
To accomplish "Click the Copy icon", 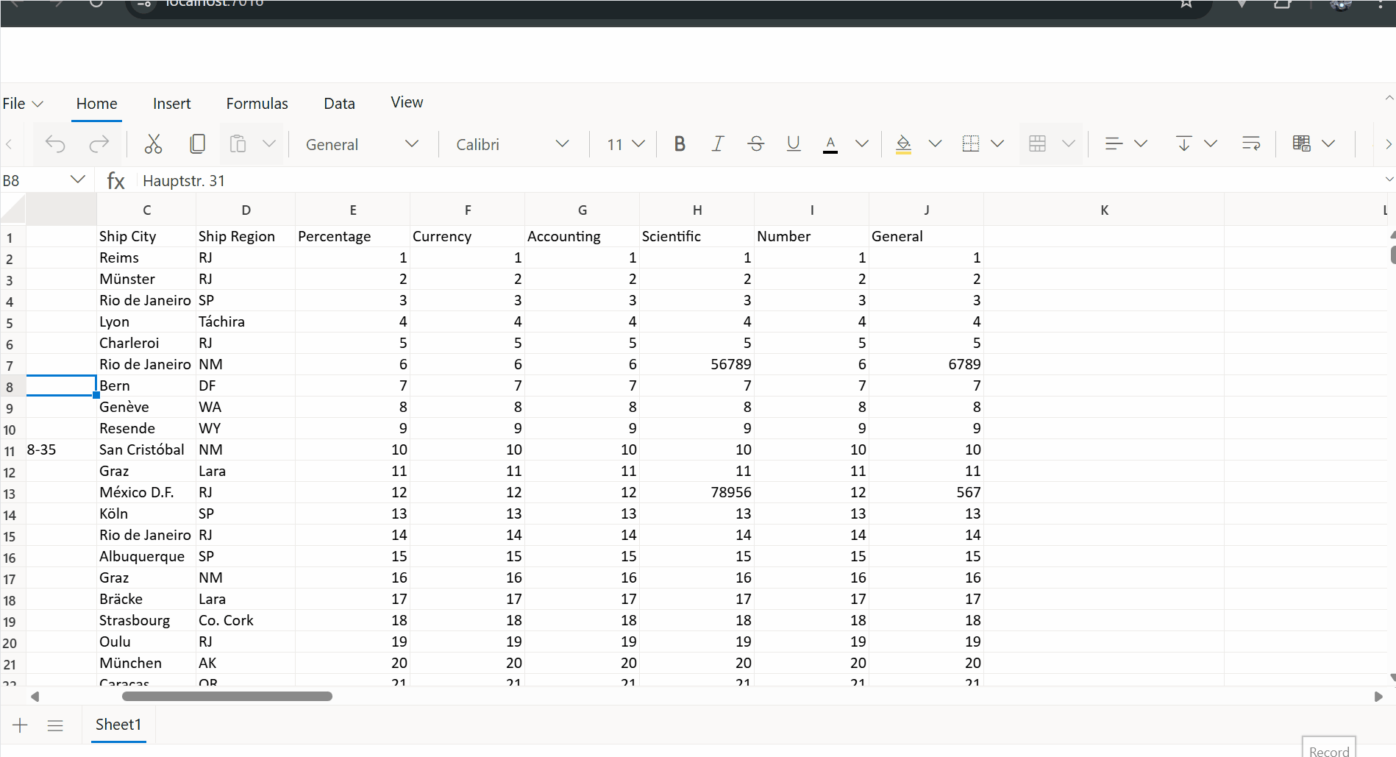I will pos(197,143).
